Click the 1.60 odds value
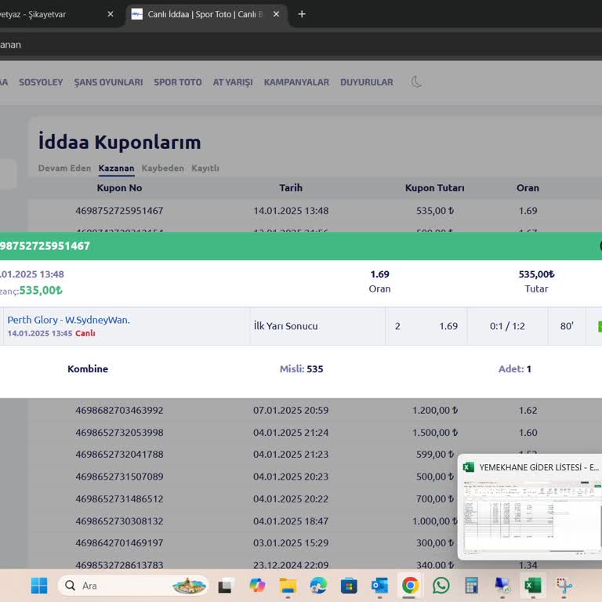 (x=528, y=433)
